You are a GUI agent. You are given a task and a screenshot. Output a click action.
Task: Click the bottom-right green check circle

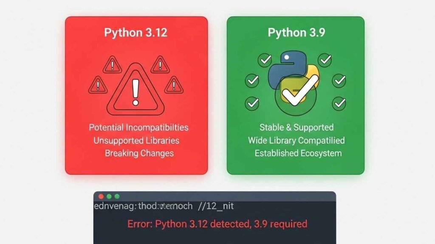click(339, 103)
